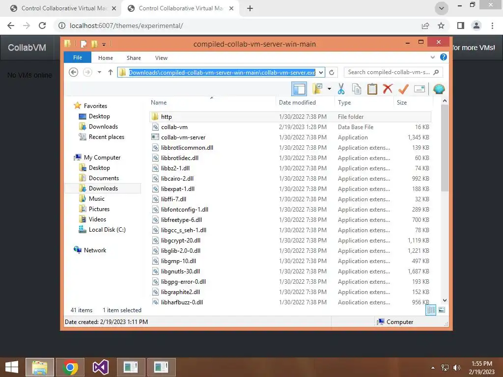The height and width of the screenshot is (377, 503).
Task: Click the orange checkmark Properties icon
Action: [x=403, y=89]
